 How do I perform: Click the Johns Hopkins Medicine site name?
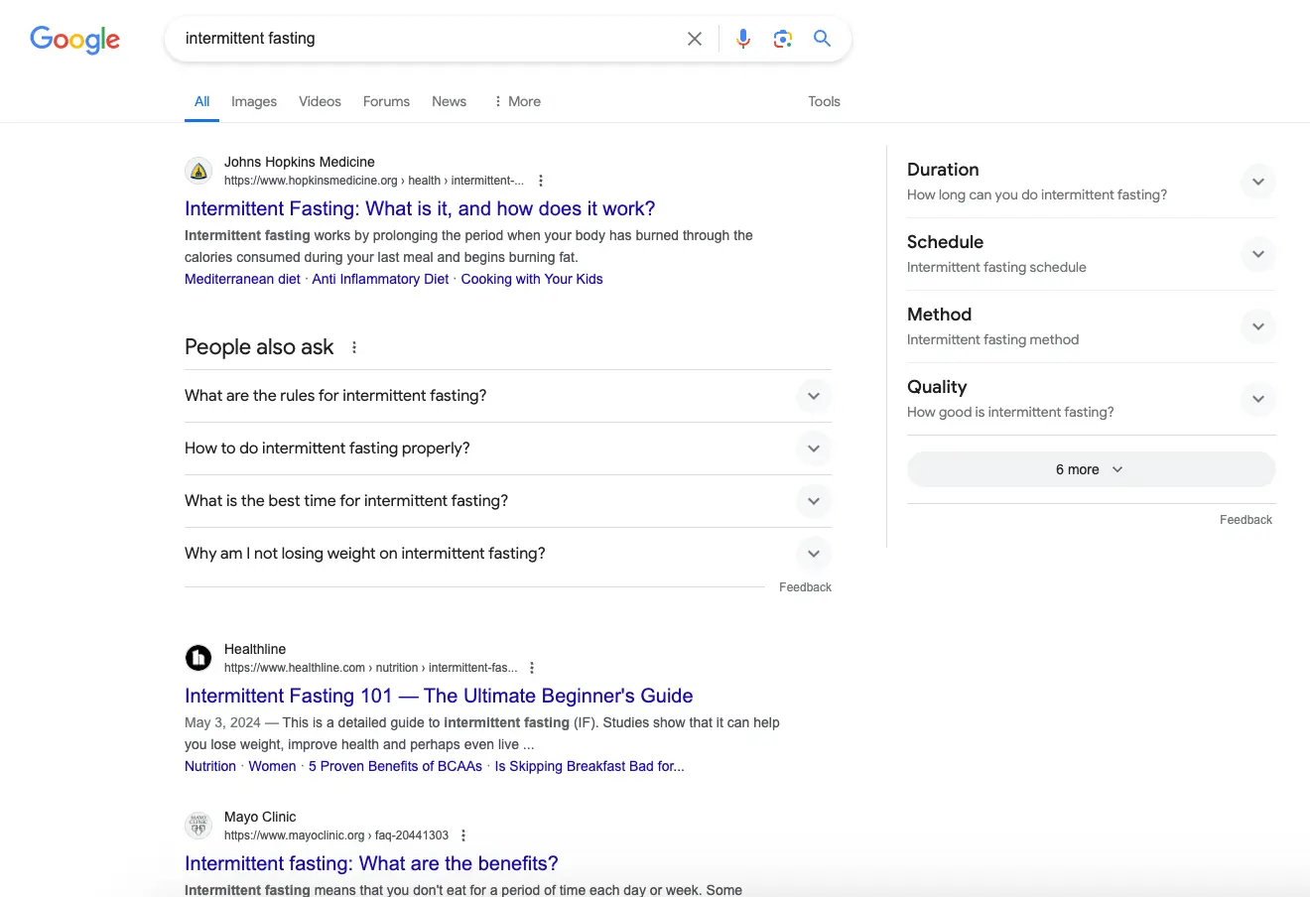(x=300, y=162)
